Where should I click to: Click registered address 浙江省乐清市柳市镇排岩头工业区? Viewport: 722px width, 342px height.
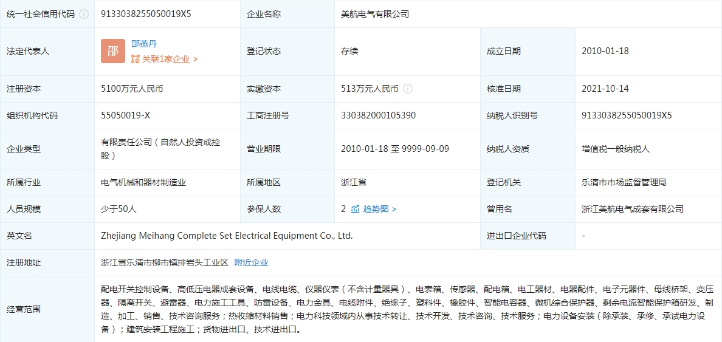click(165, 262)
